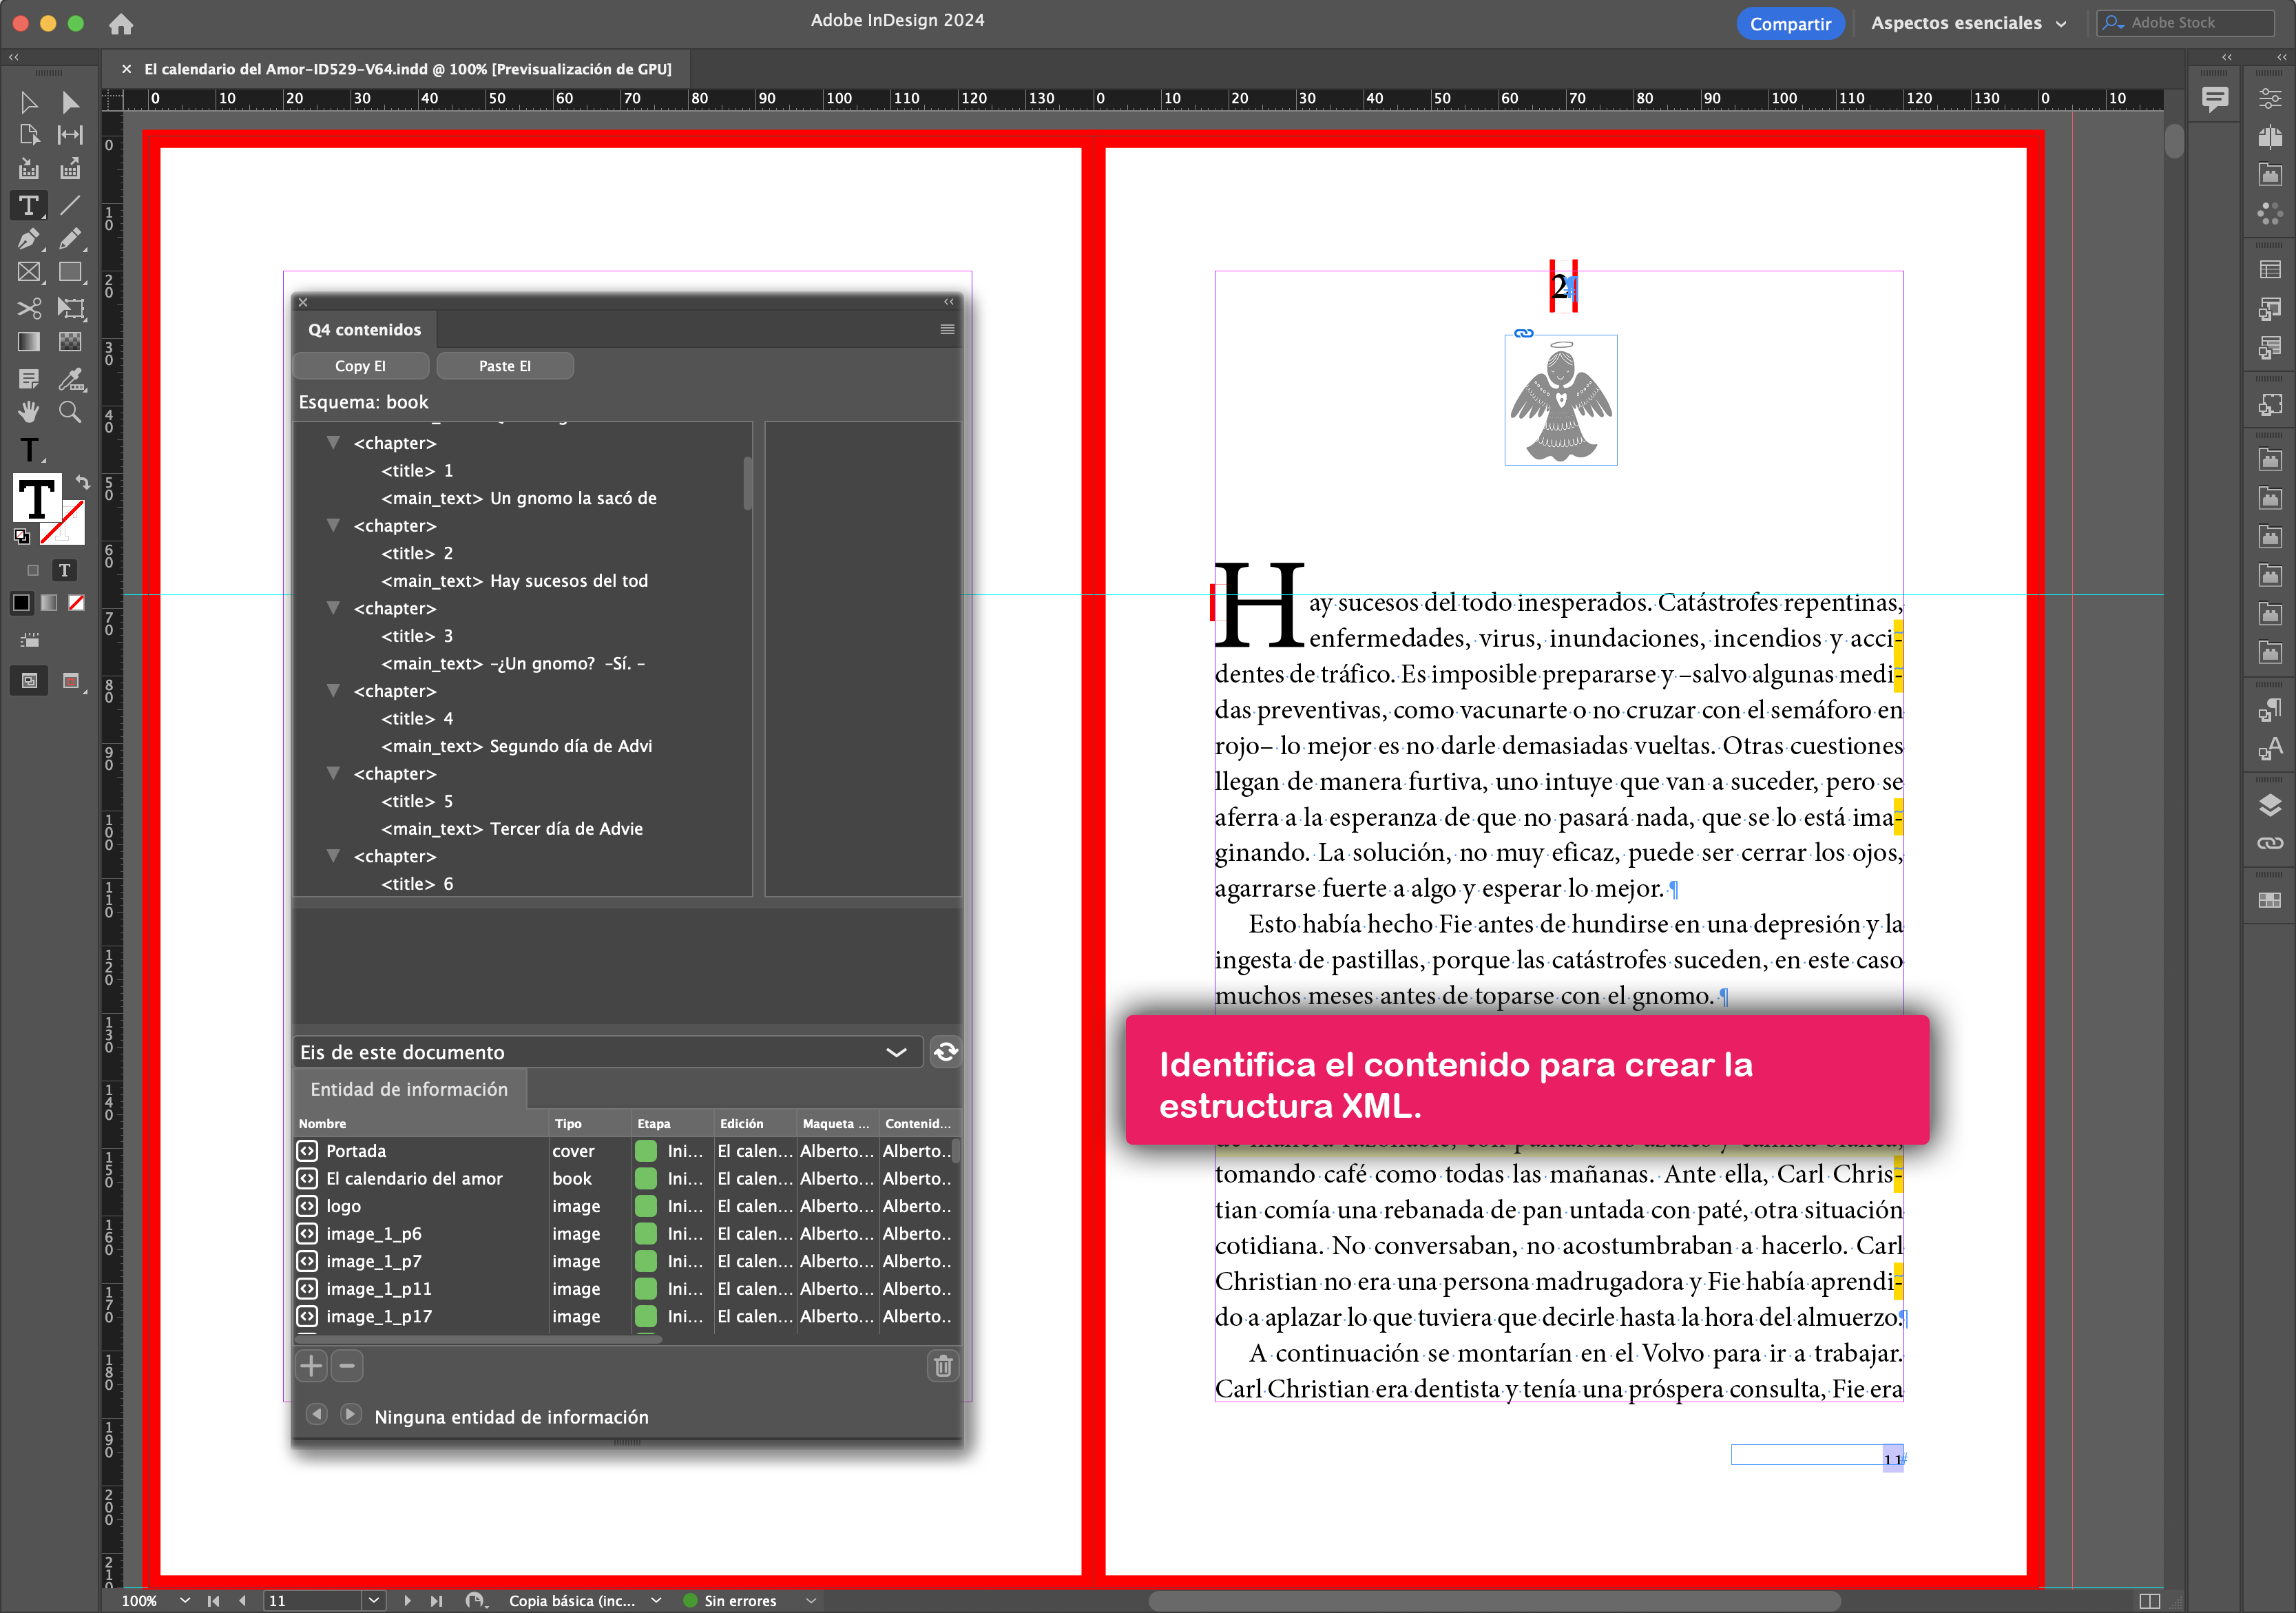
Task: Click the Home icon in top bar
Action: [121, 23]
